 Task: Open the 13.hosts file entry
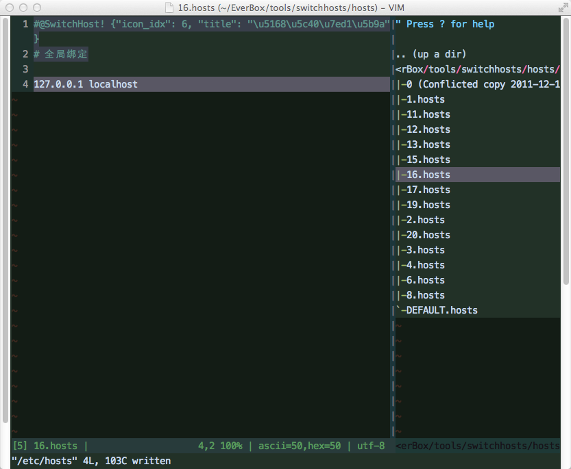[x=428, y=144]
